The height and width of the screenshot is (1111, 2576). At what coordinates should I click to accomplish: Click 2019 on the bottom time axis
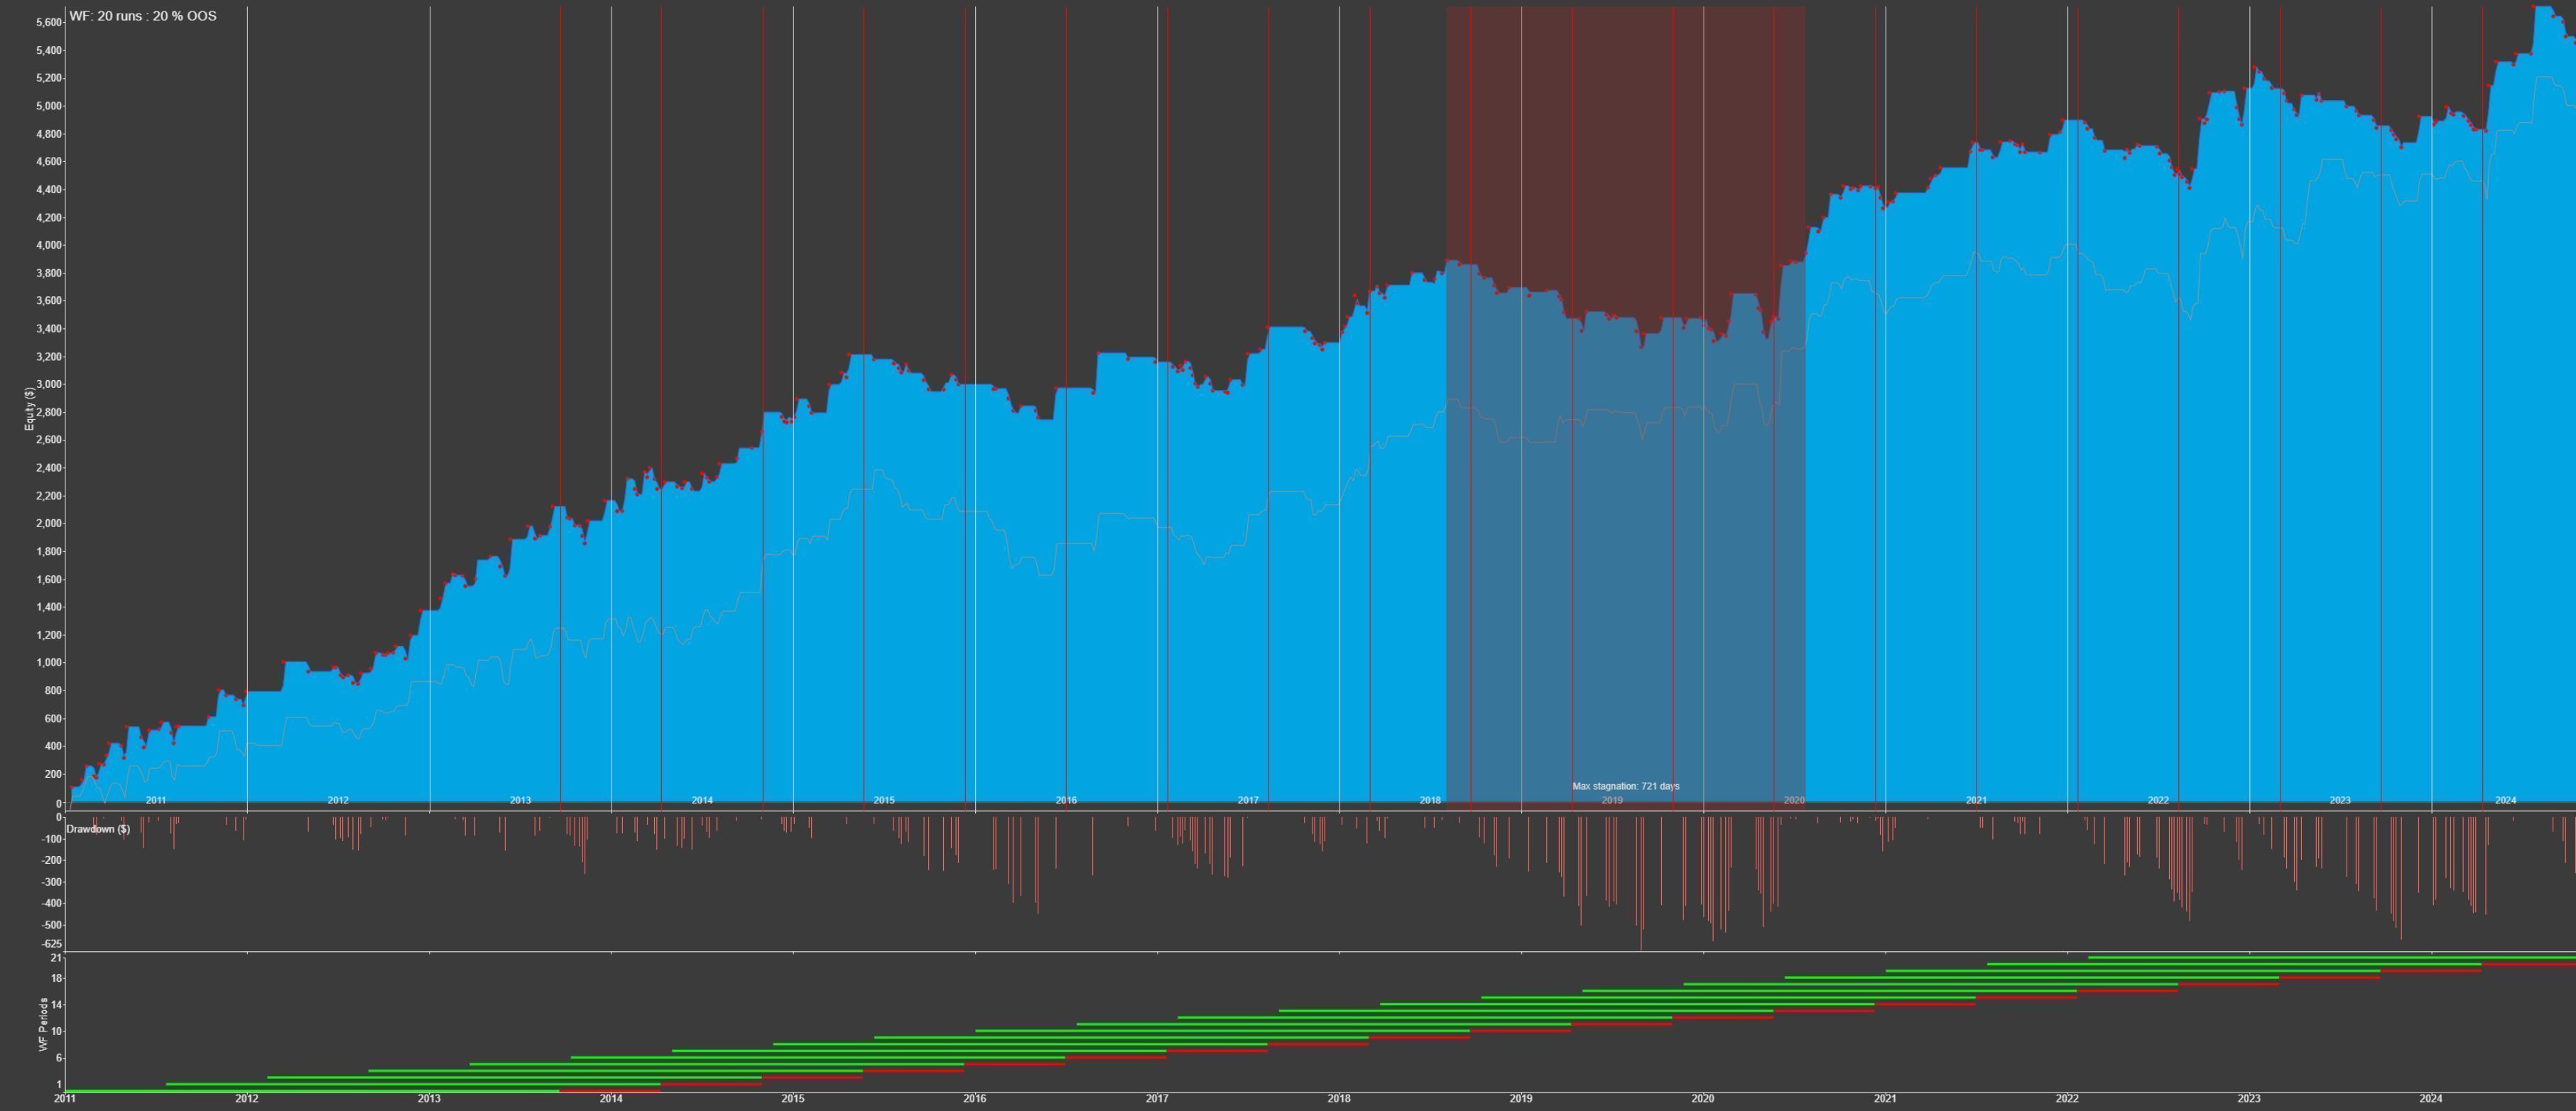coord(1521,1099)
